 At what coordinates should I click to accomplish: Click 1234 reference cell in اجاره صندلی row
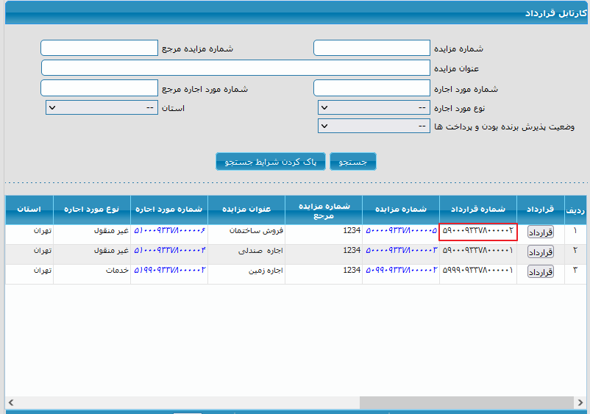pyautogui.click(x=324, y=254)
